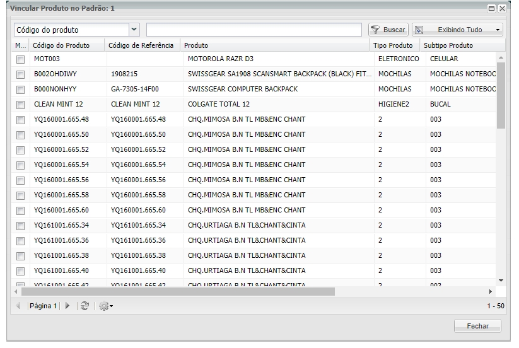The width and height of the screenshot is (519, 348).
Task: Check the YQ161001.665.34 row checkbox
Action: (x=21, y=226)
